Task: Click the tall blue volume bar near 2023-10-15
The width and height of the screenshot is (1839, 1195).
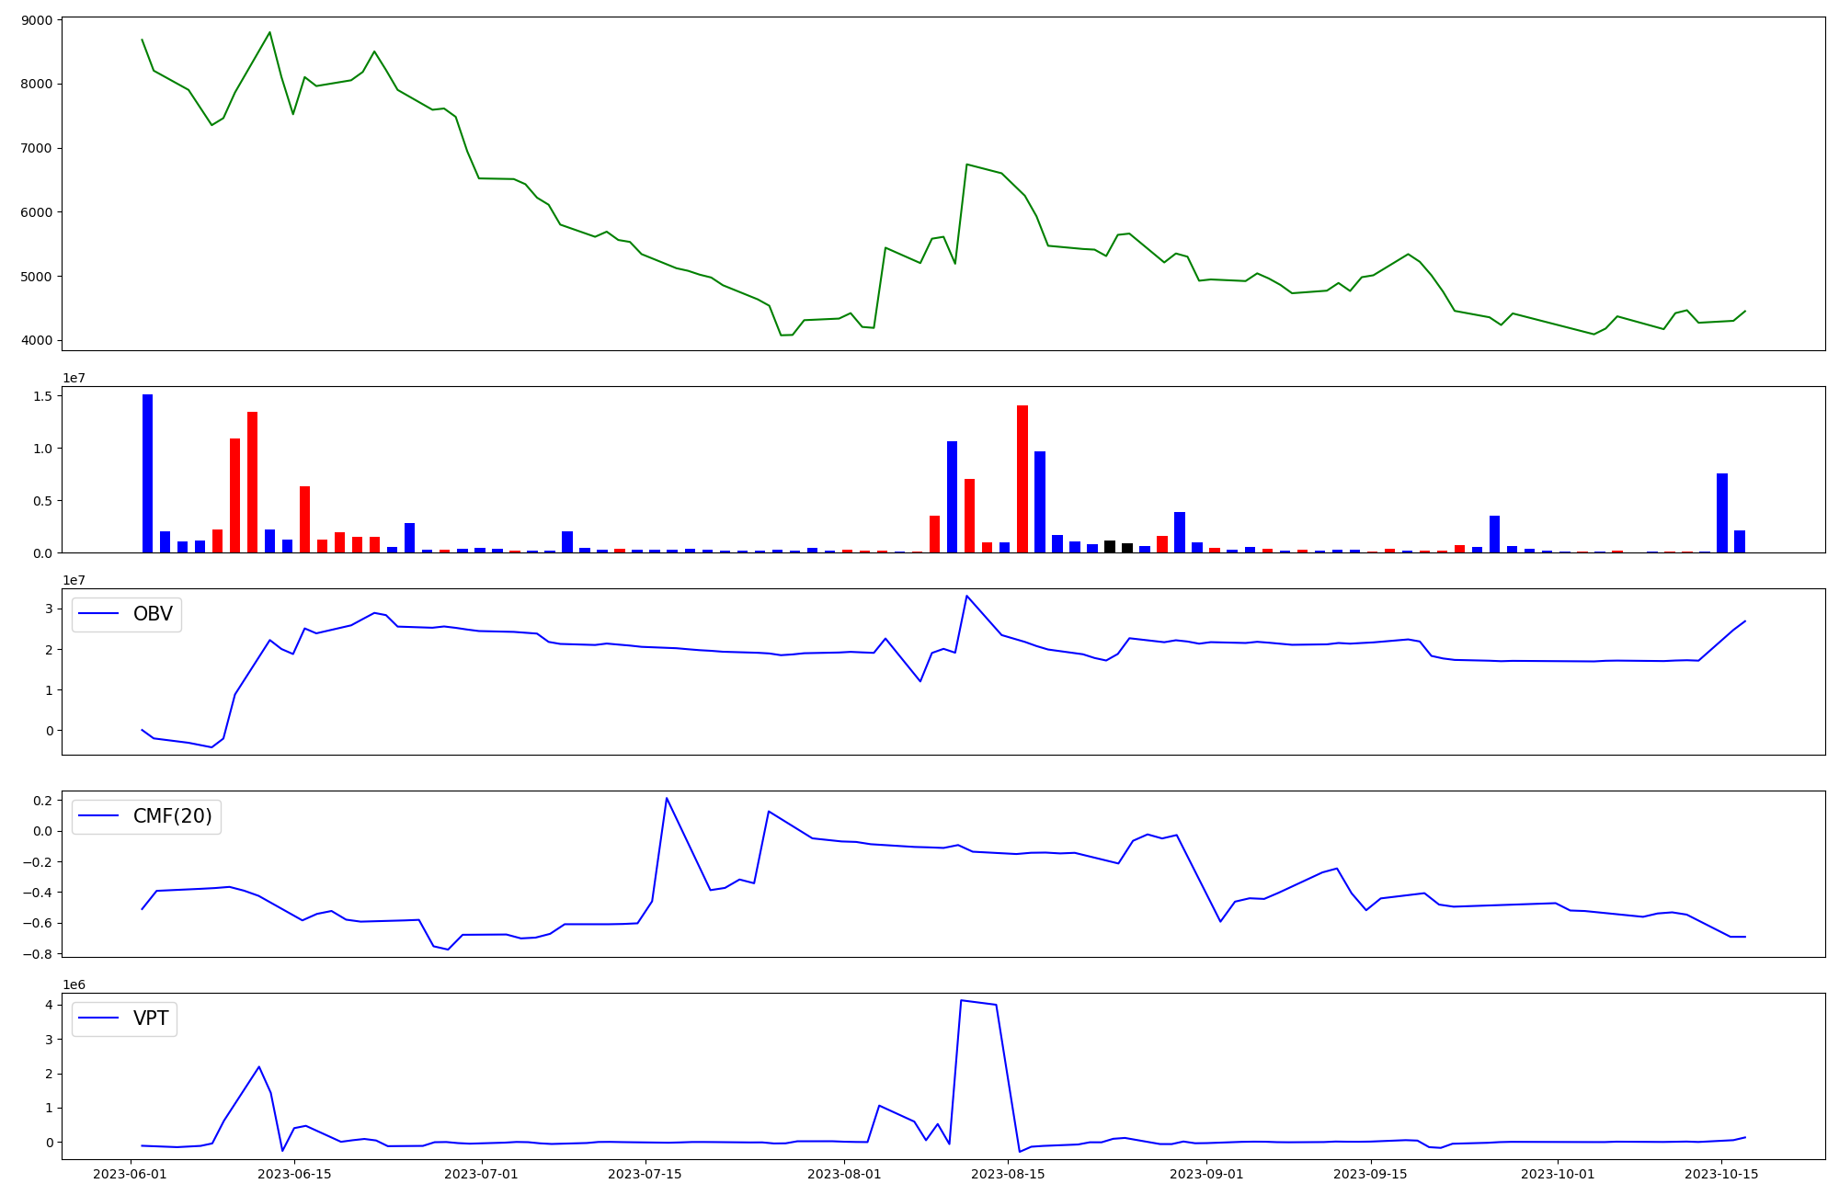Action: (1721, 513)
